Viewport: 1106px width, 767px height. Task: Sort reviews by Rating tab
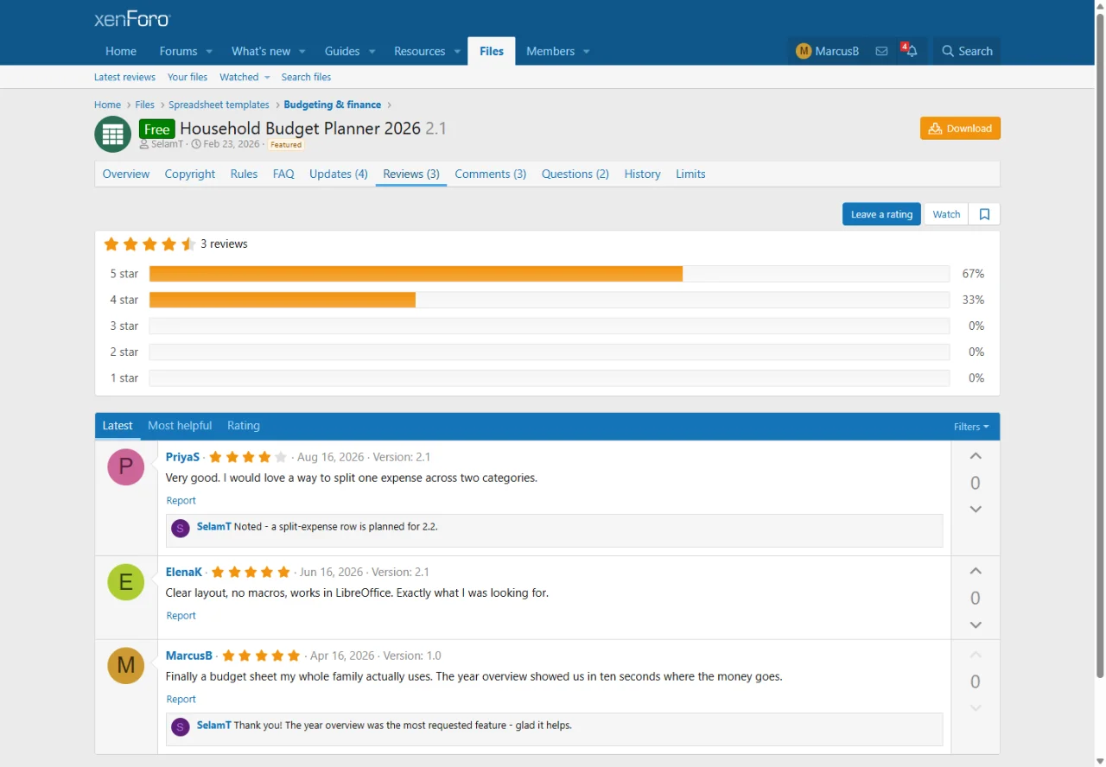244,426
